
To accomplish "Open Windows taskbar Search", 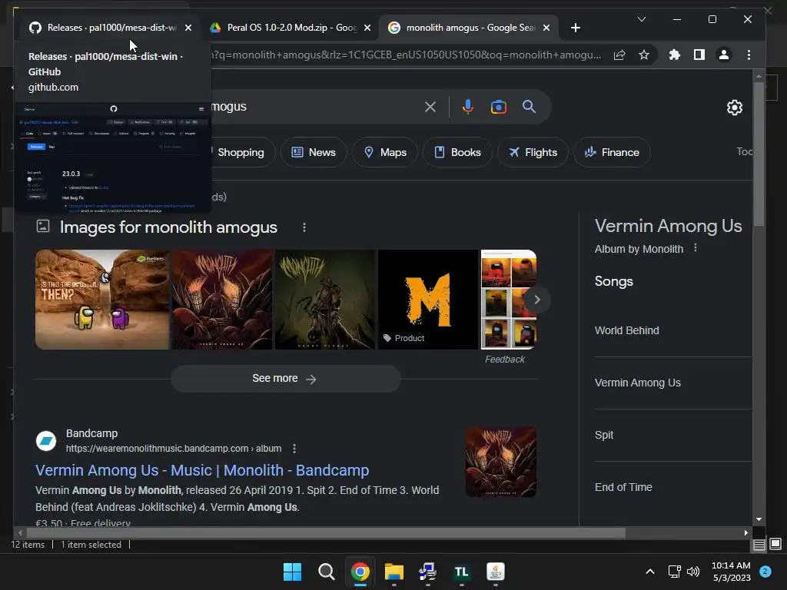I will click(x=326, y=572).
